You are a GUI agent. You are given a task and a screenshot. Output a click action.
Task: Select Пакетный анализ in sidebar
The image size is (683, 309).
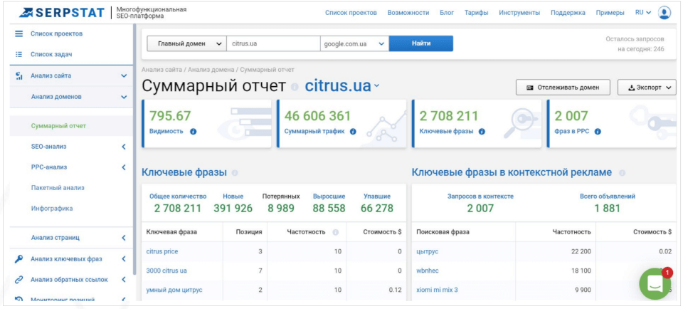(58, 188)
